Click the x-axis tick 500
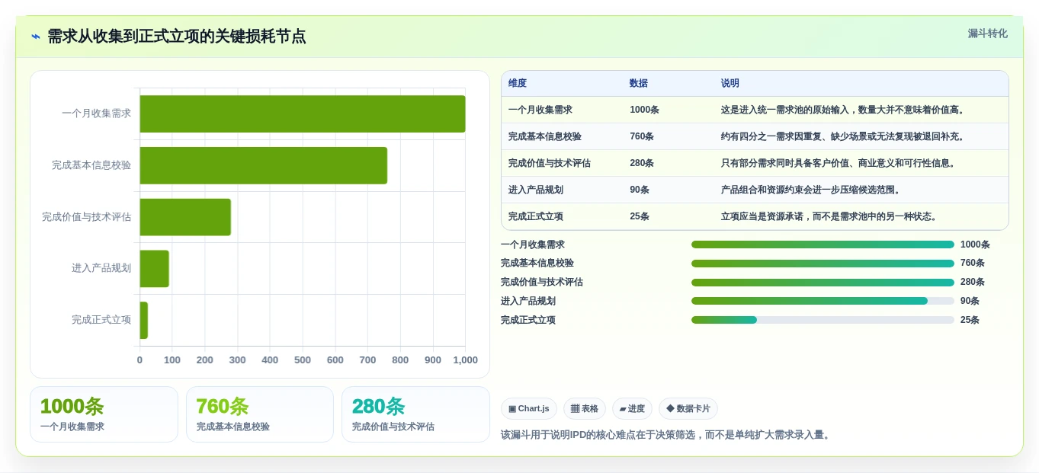Viewport: 1039px width, 473px height. [x=303, y=360]
